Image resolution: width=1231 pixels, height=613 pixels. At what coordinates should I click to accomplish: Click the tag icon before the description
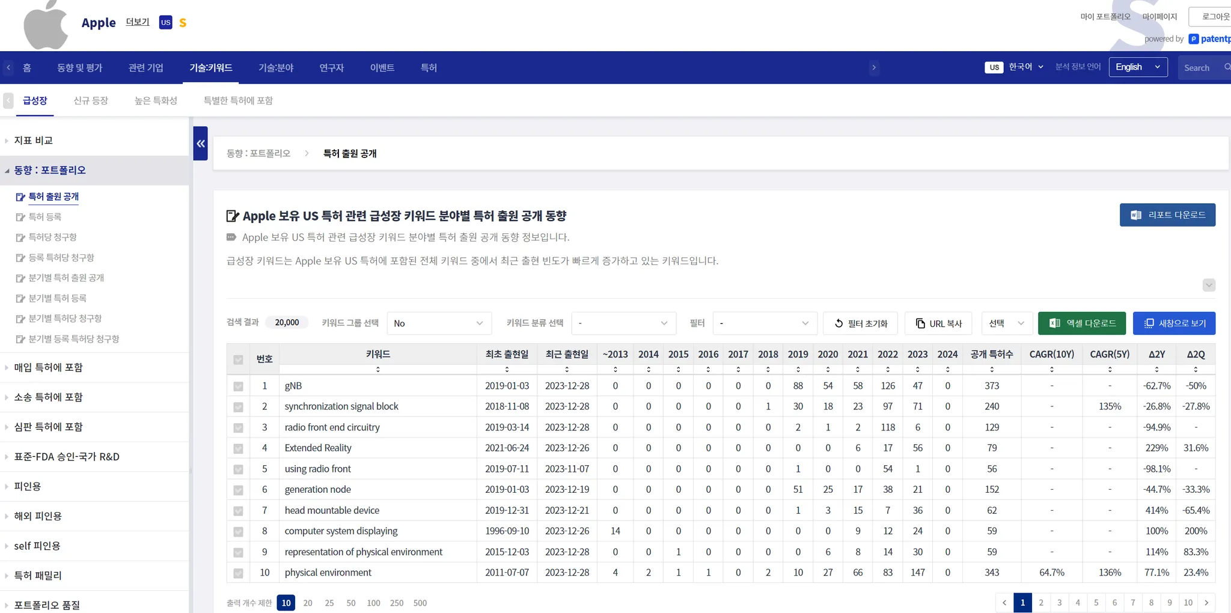[x=231, y=237]
